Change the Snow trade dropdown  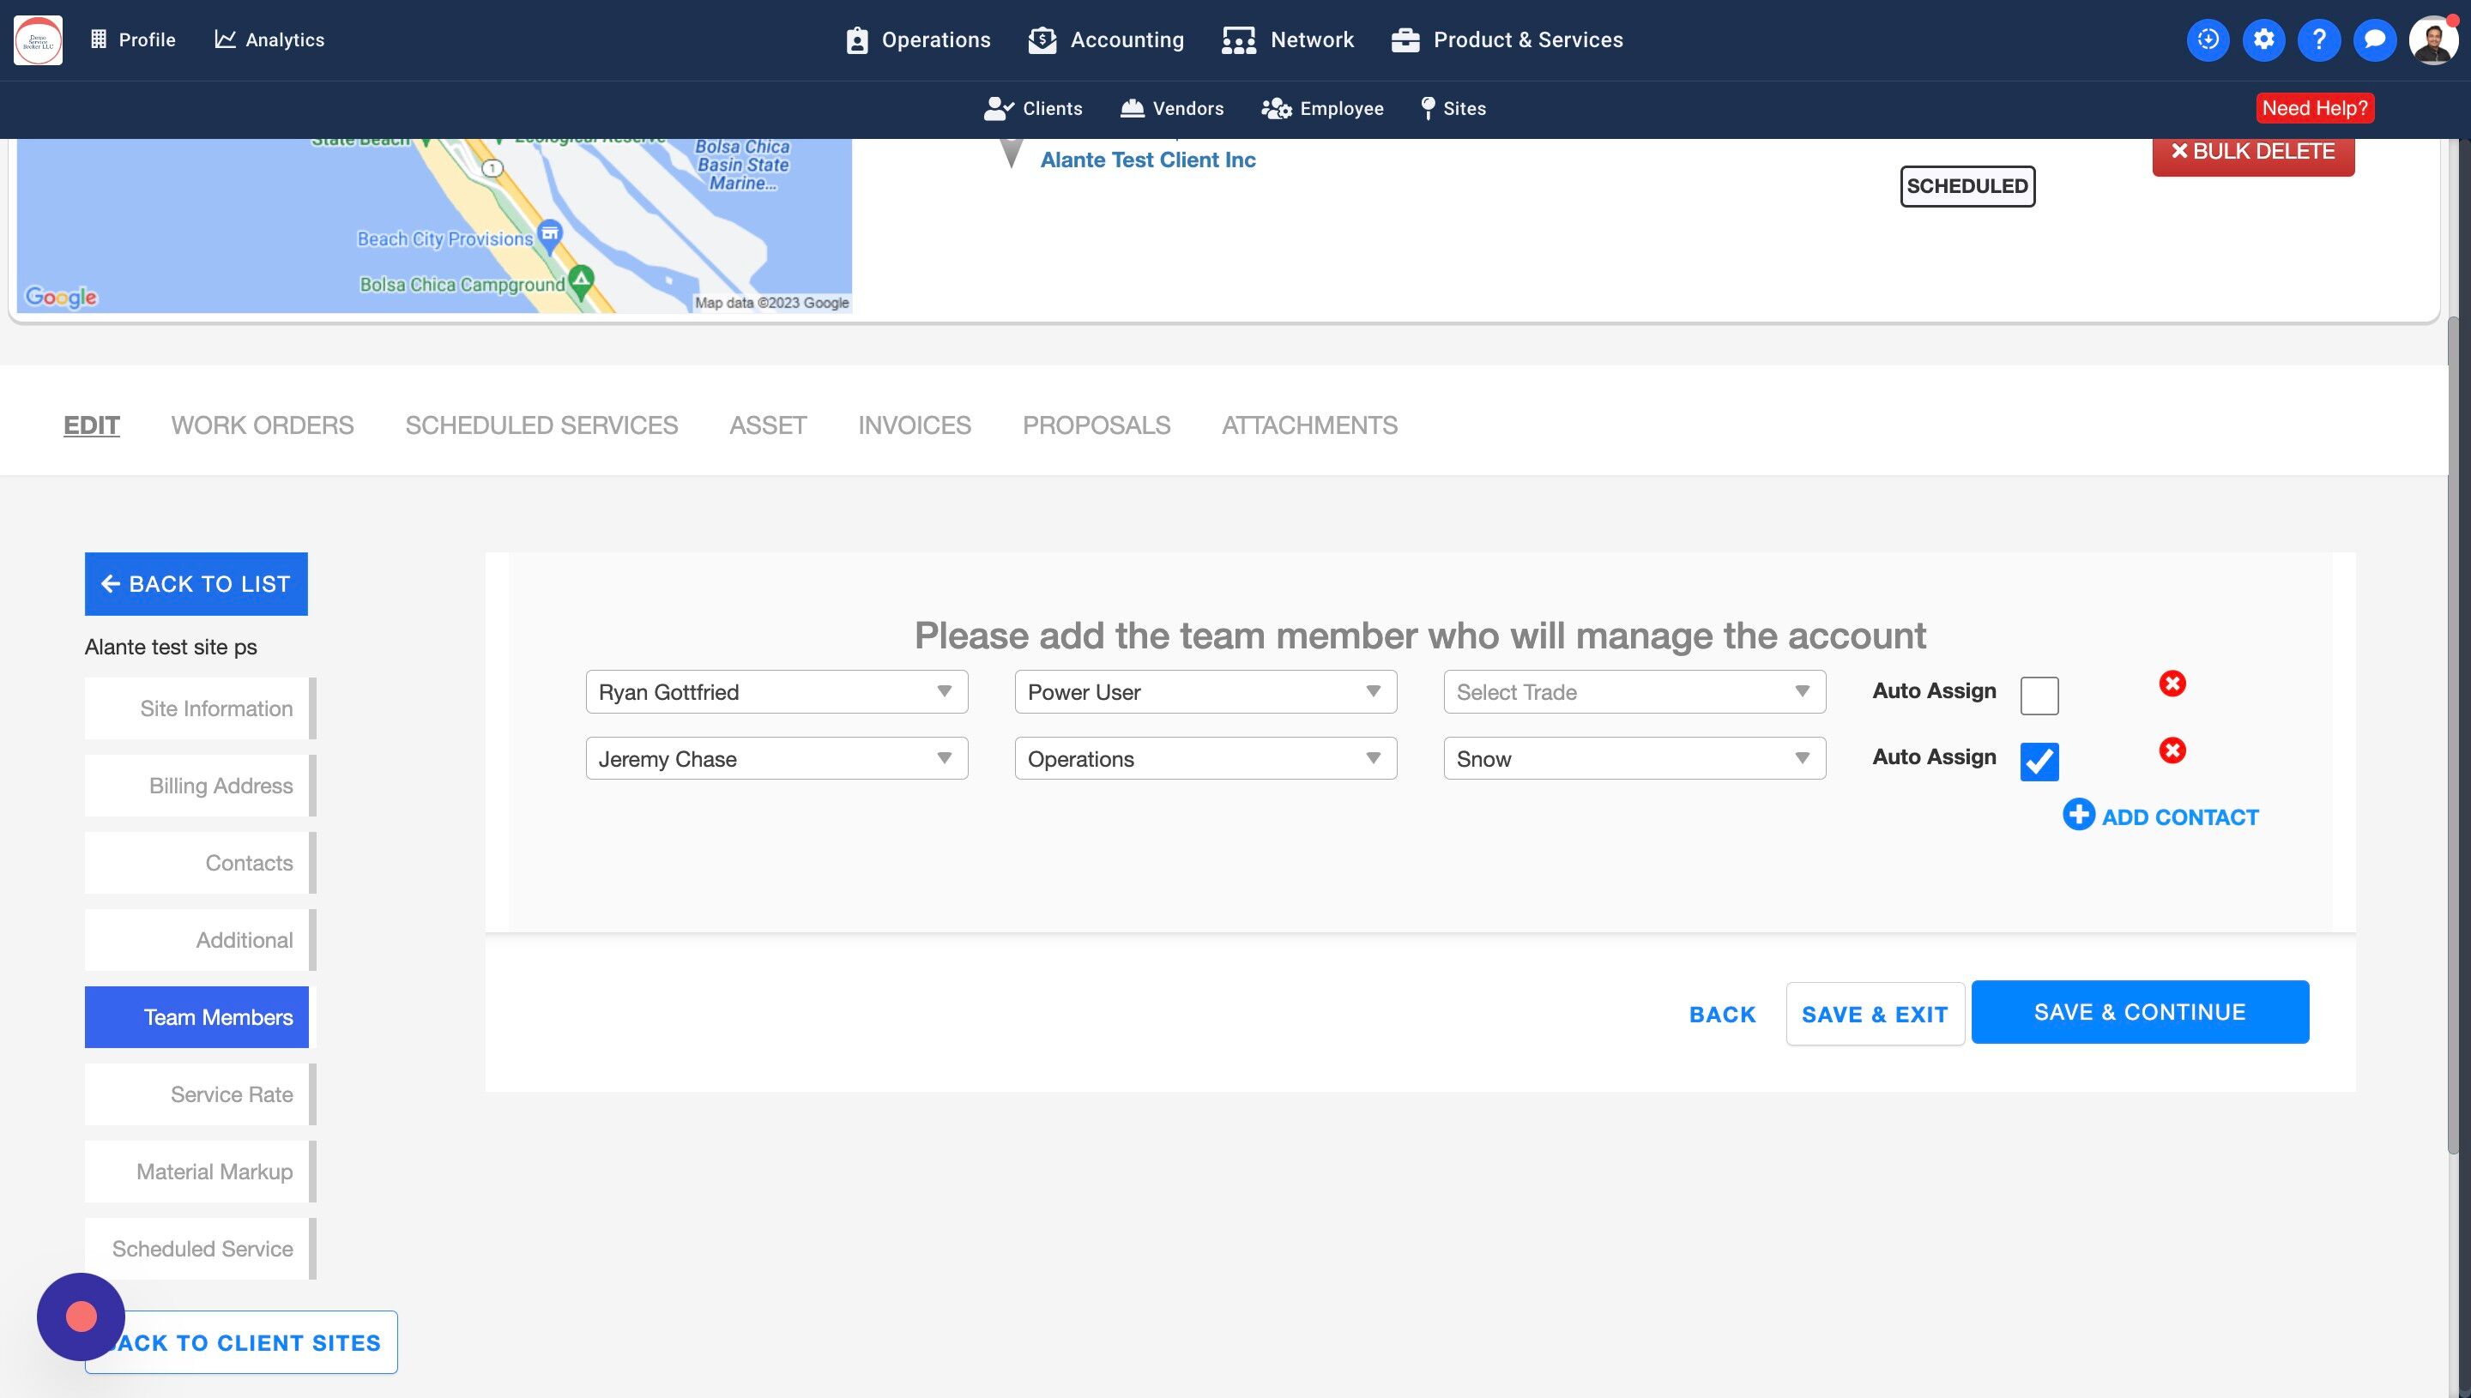[x=1633, y=758]
